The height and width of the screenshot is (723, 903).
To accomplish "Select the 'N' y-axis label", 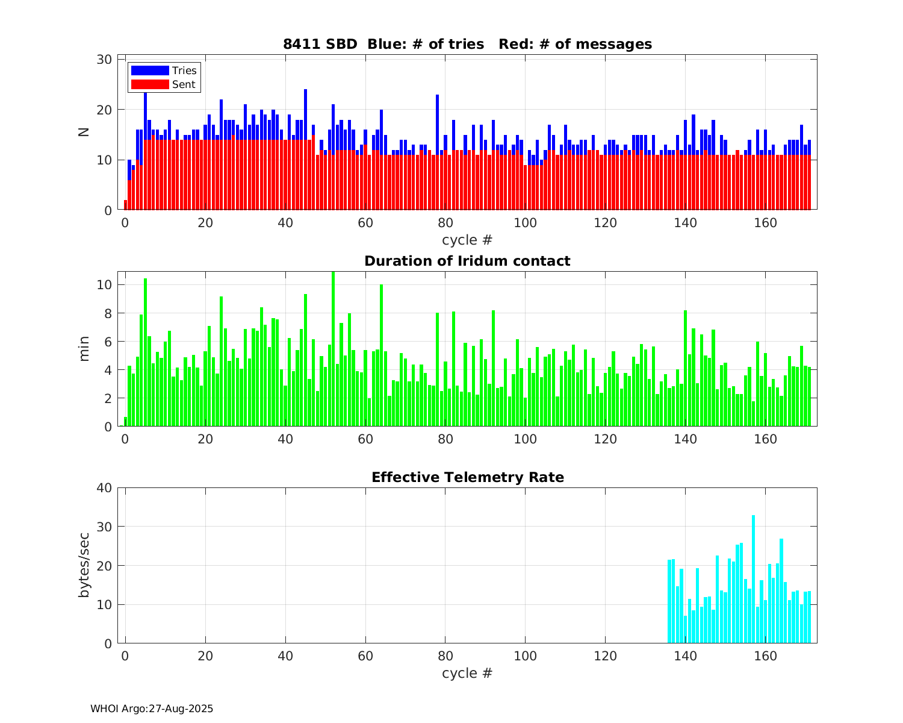I will (x=84, y=132).
